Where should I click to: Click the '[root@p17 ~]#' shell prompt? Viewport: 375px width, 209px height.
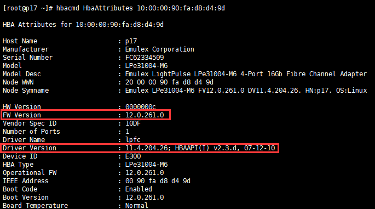point(27,8)
